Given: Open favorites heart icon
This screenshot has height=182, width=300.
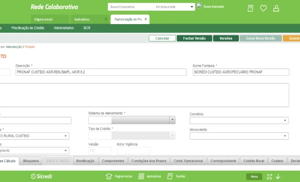Looking at the screenshot, I should coord(263,8).
